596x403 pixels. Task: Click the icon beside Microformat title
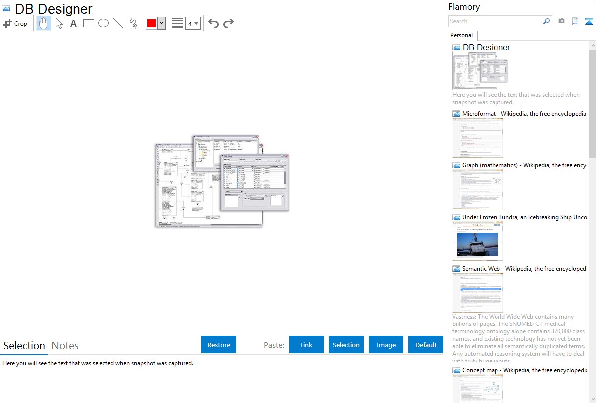tap(457, 114)
